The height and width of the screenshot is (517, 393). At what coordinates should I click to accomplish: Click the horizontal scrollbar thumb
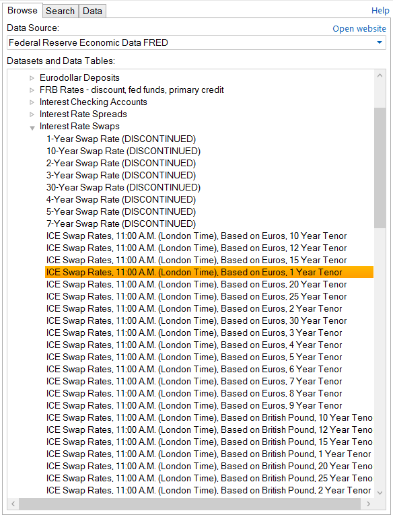tap(190, 504)
